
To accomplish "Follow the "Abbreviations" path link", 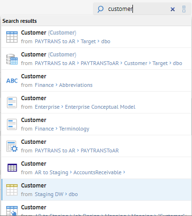I will point(76,85).
